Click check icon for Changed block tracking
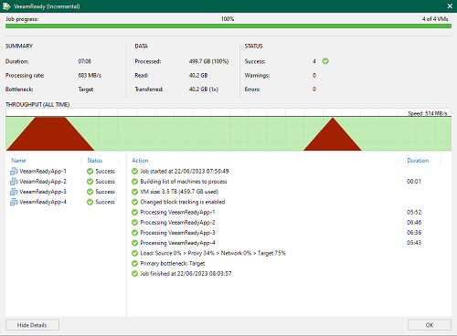This screenshot has height=336, width=457. (x=134, y=202)
